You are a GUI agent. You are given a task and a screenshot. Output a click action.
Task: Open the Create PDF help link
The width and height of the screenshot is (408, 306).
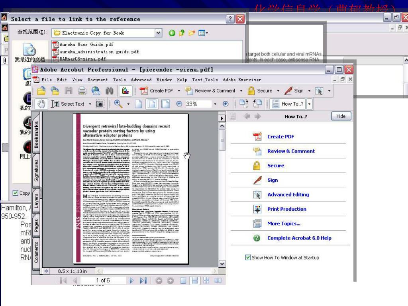(x=280, y=137)
